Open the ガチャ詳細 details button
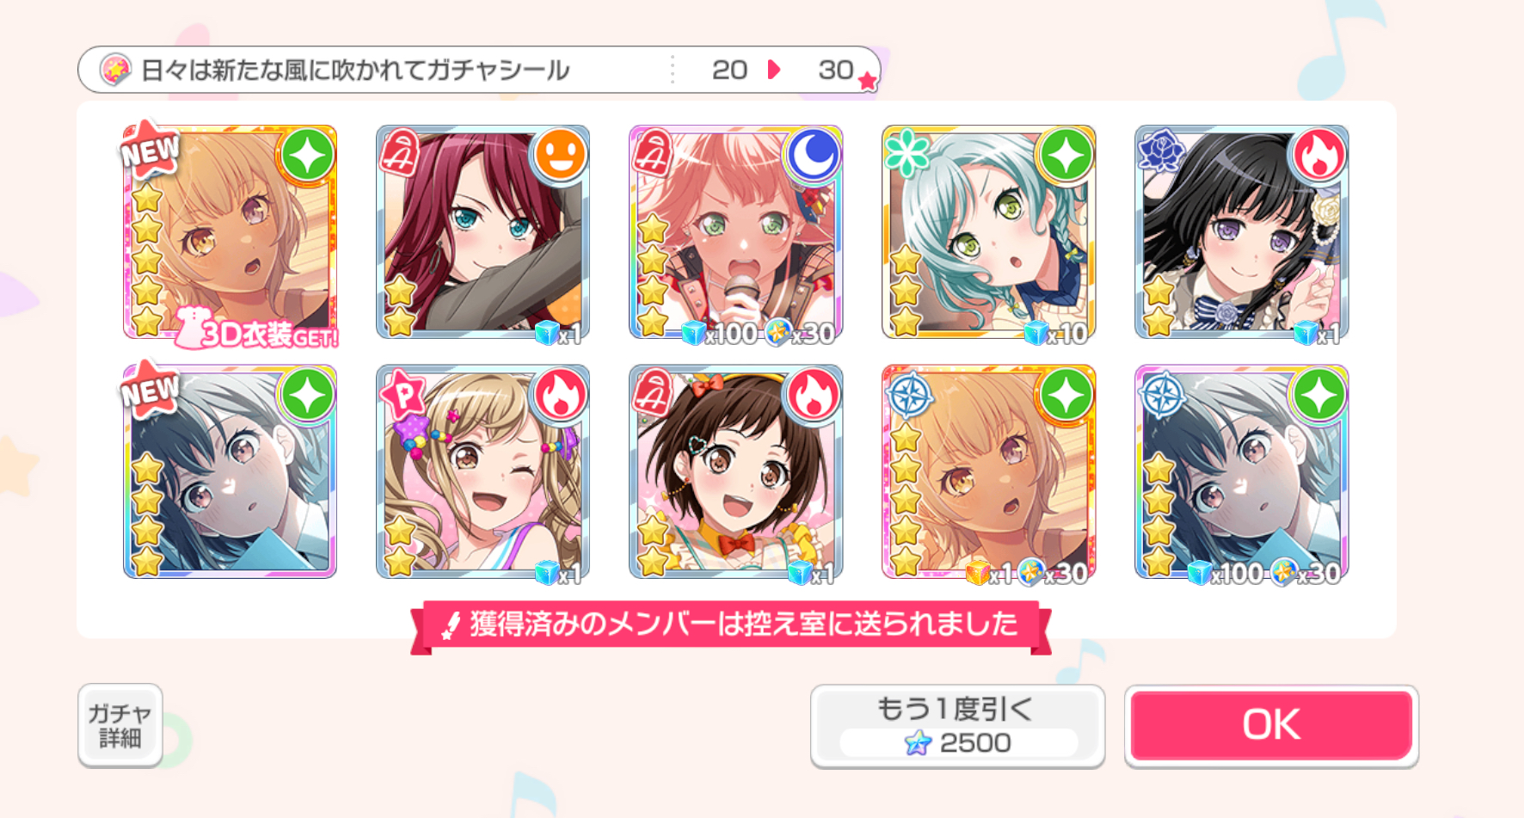 (x=120, y=725)
